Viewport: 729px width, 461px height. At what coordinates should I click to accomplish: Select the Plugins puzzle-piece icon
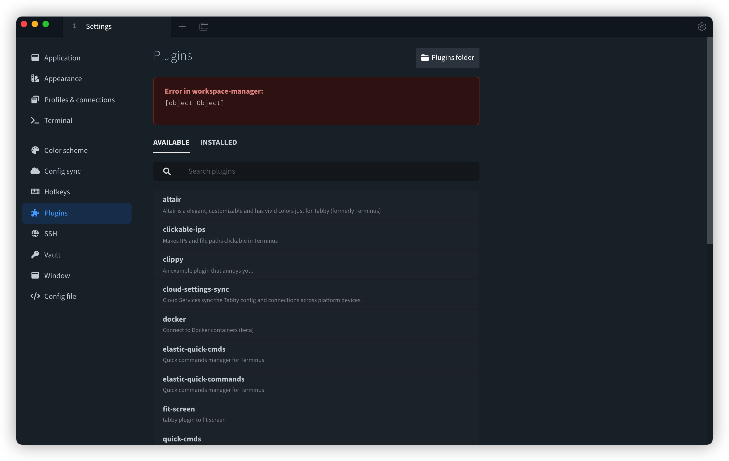pos(35,213)
